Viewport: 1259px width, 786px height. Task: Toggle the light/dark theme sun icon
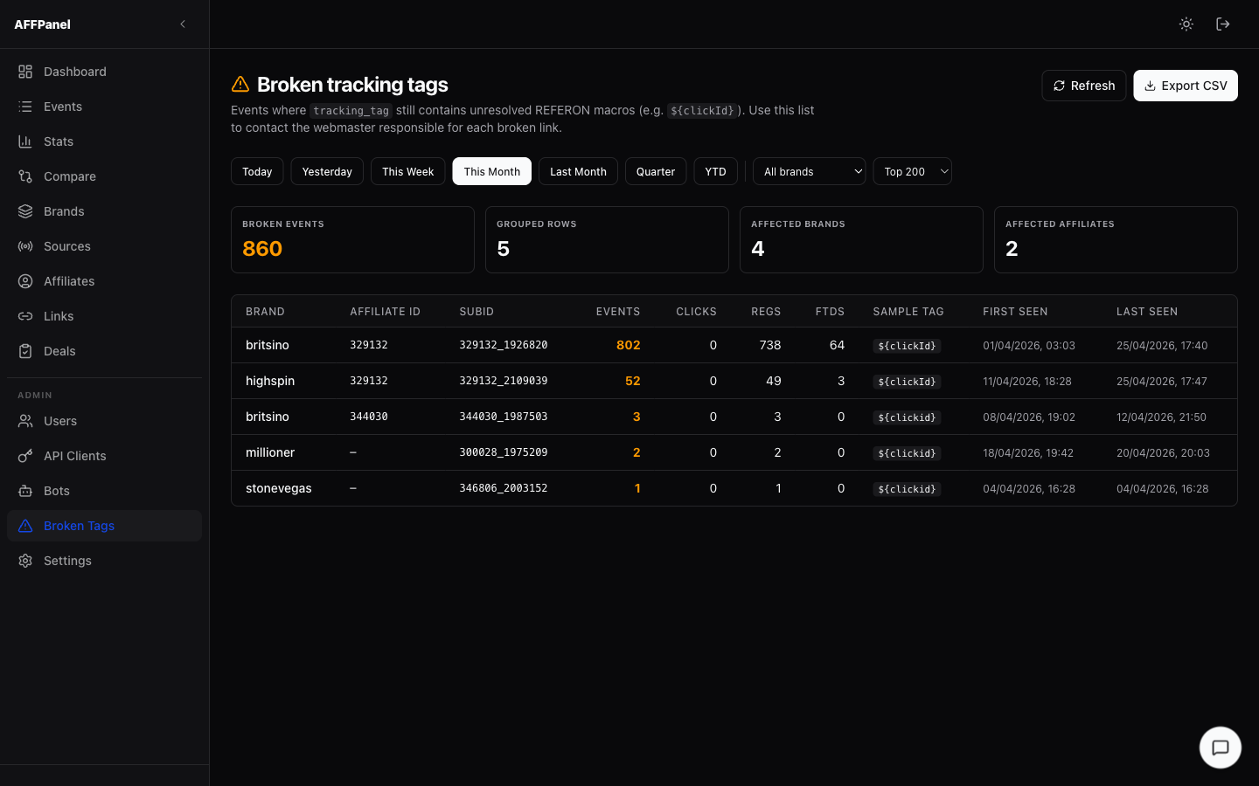tap(1186, 24)
